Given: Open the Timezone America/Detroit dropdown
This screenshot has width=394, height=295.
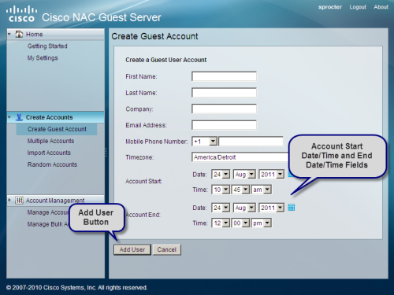Looking at the screenshot, I should click(240, 157).
